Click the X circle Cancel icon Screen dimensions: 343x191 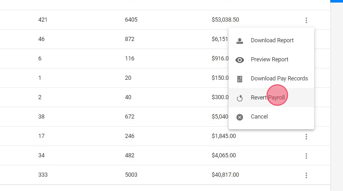point(240,117)
